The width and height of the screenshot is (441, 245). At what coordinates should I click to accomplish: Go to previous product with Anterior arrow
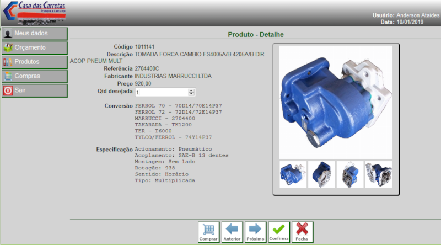coord(232,232)
